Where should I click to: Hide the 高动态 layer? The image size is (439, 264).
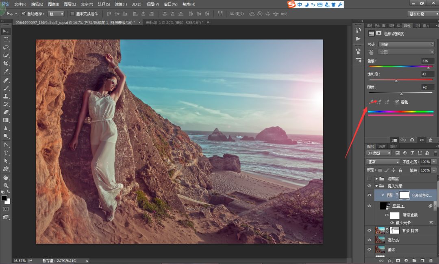tap(369, 240)
